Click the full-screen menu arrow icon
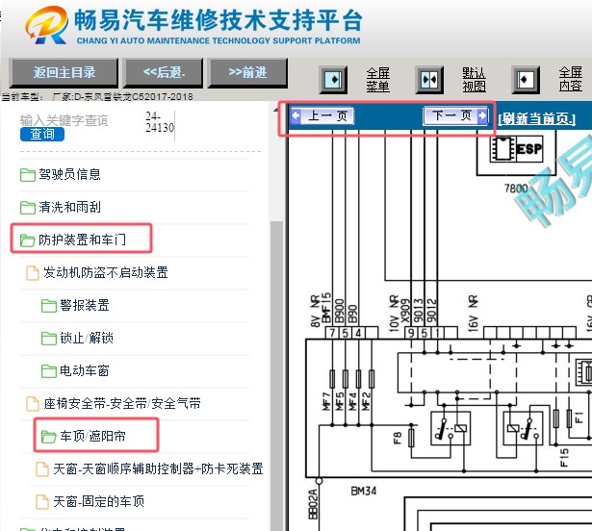This screenshot has height=531, width=592. click(x=333, y=80)
